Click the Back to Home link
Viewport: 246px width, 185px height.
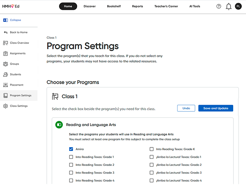pyautogui.click(x=19, y=32)
